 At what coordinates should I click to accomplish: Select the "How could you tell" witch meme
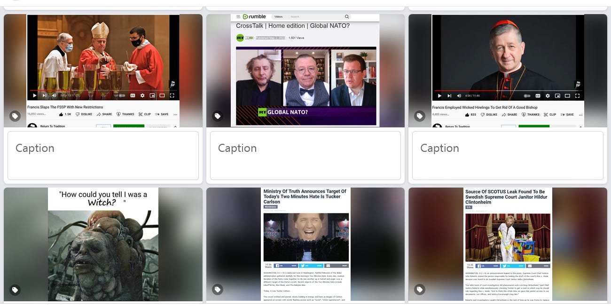click(103, 244)
